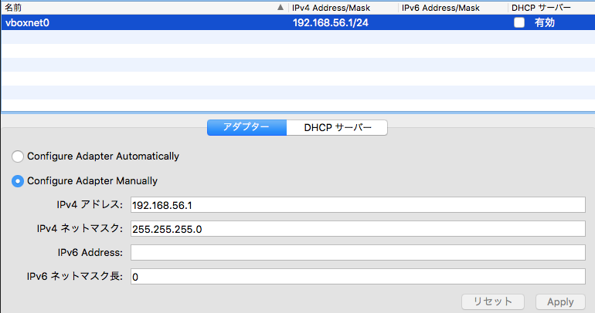This screenshot has width=595, height=313.
Task: Click the Apply button
Action: [x=560, y=301]
